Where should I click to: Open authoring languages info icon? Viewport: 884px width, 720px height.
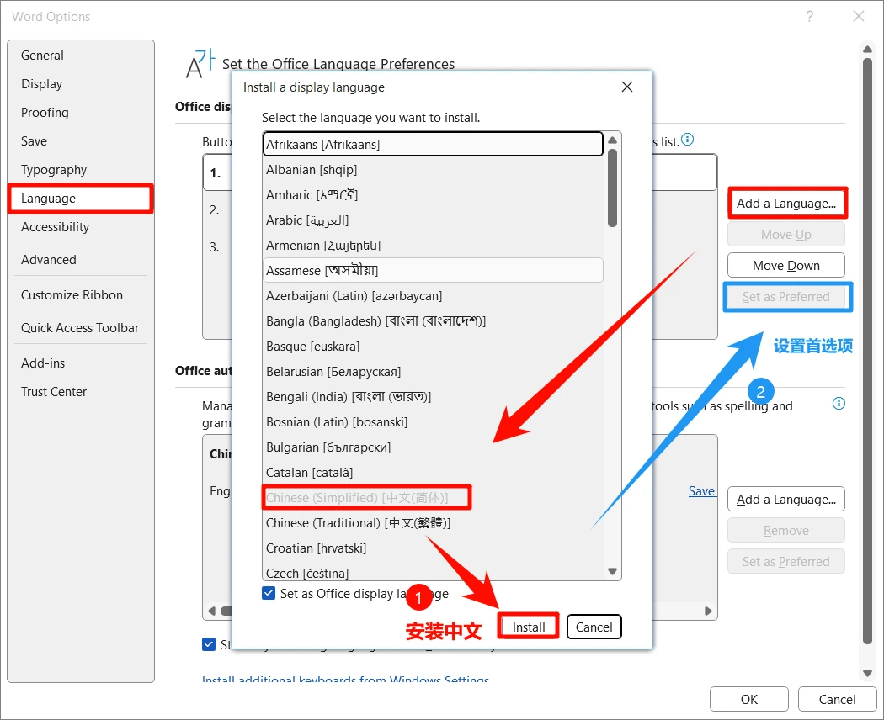(839, 404)
